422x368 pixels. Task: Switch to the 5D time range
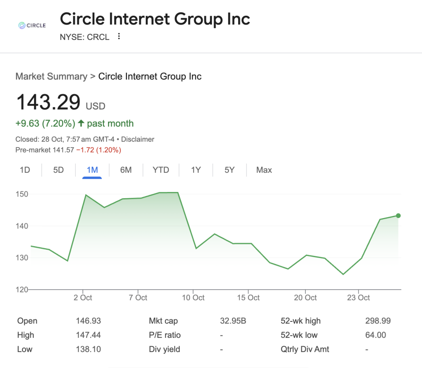point(59,170)
